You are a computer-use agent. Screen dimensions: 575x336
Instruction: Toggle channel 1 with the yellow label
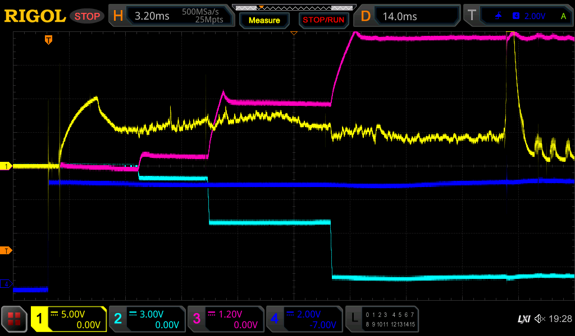[x=69, y=319]
